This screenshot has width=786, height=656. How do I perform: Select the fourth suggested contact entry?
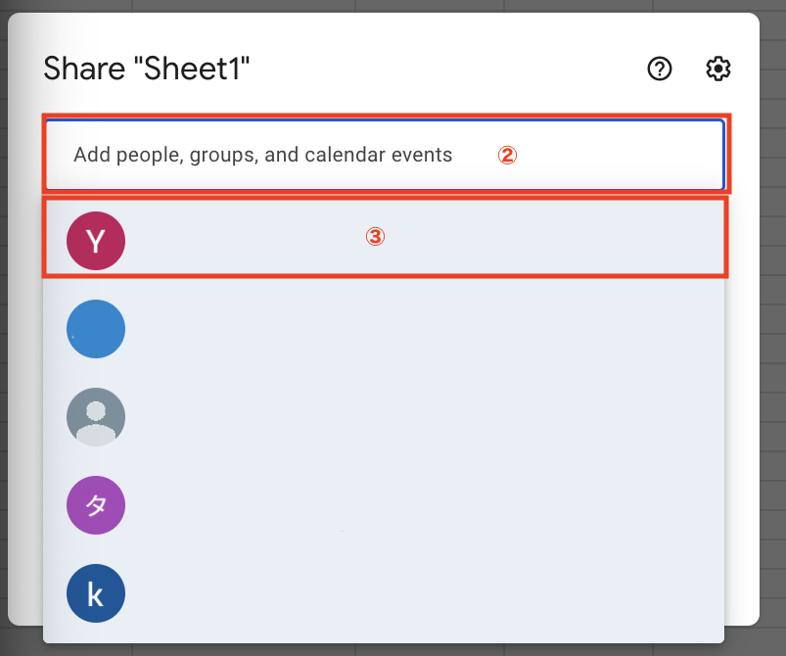tap(384, 505)
